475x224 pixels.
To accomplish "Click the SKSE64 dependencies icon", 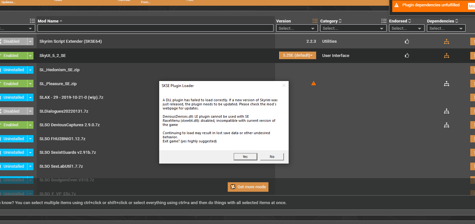I will (446, 41).
